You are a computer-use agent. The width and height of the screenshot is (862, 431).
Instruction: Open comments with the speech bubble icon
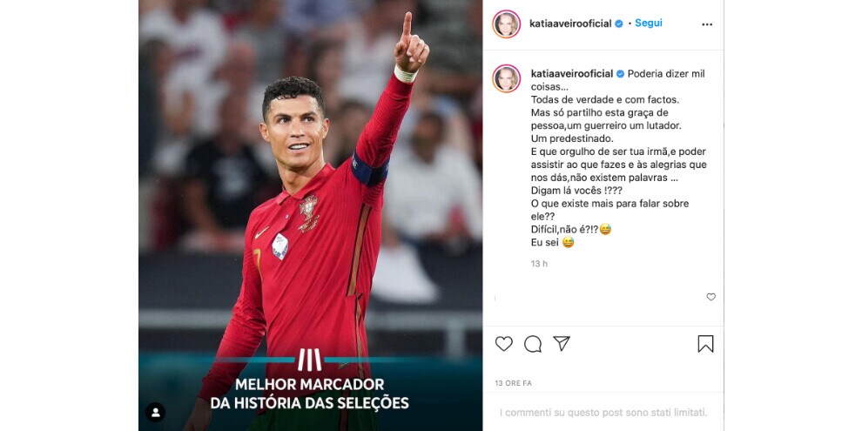pos(533,344)
